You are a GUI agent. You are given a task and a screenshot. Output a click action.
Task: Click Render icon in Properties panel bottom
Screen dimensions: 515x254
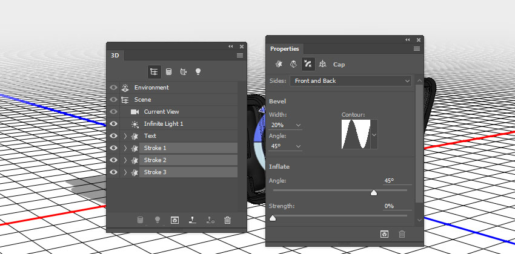pyautogui.click(x=385, y=234)
